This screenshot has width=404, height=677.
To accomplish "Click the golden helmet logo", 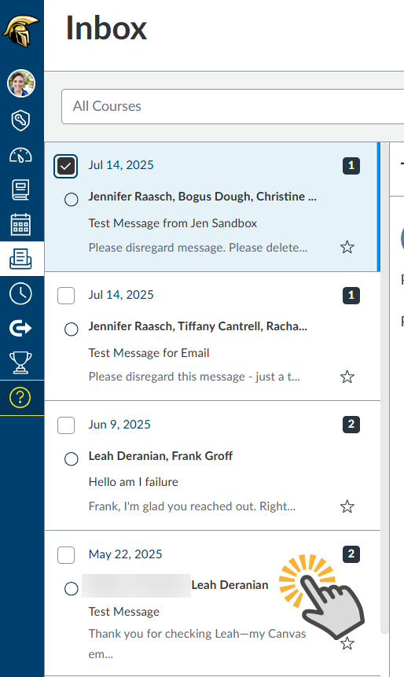I will coord(20,31).
